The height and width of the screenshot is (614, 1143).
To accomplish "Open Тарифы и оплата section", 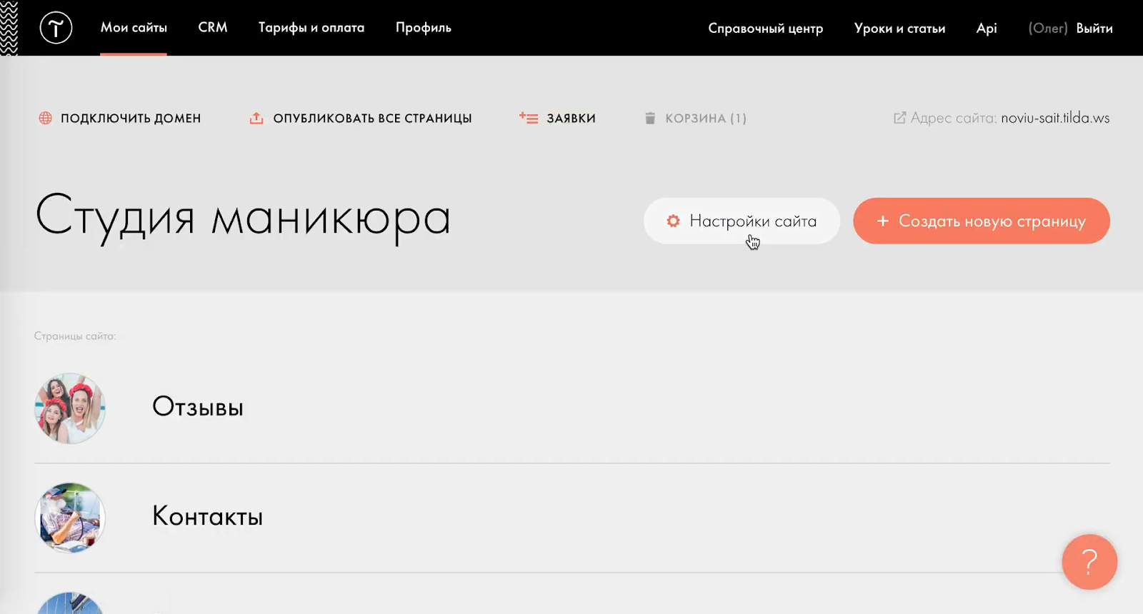I will tap(311, 28).
